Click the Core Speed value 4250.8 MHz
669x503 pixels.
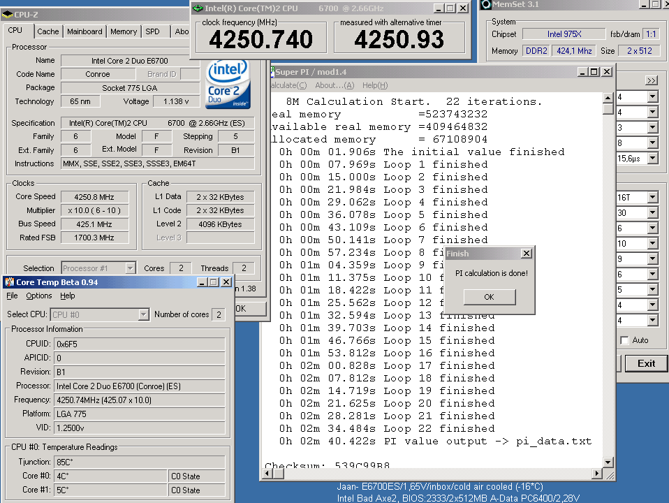(x=95, y=197)
